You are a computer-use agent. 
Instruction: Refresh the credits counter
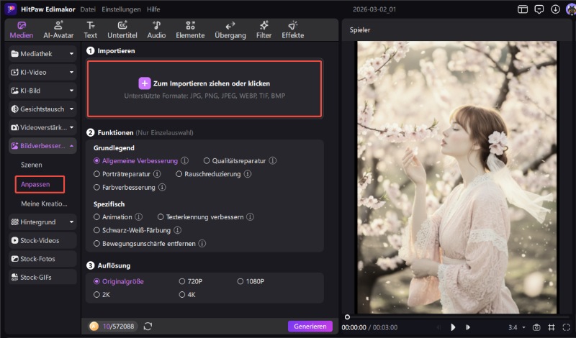(x=148, y=326)
